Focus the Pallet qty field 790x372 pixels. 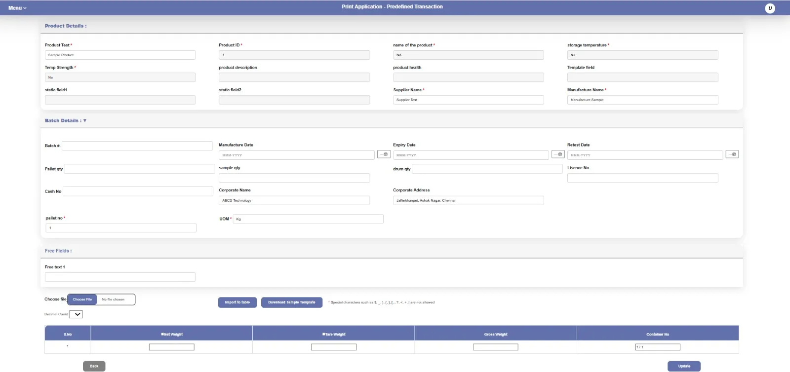click(x=140, y=169)
